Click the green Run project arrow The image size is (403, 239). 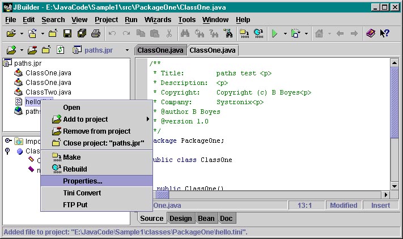tap(274, 34)
